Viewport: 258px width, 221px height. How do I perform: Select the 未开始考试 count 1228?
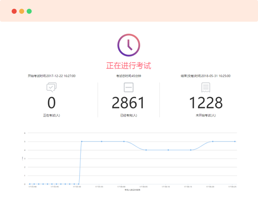coord(205,103)
